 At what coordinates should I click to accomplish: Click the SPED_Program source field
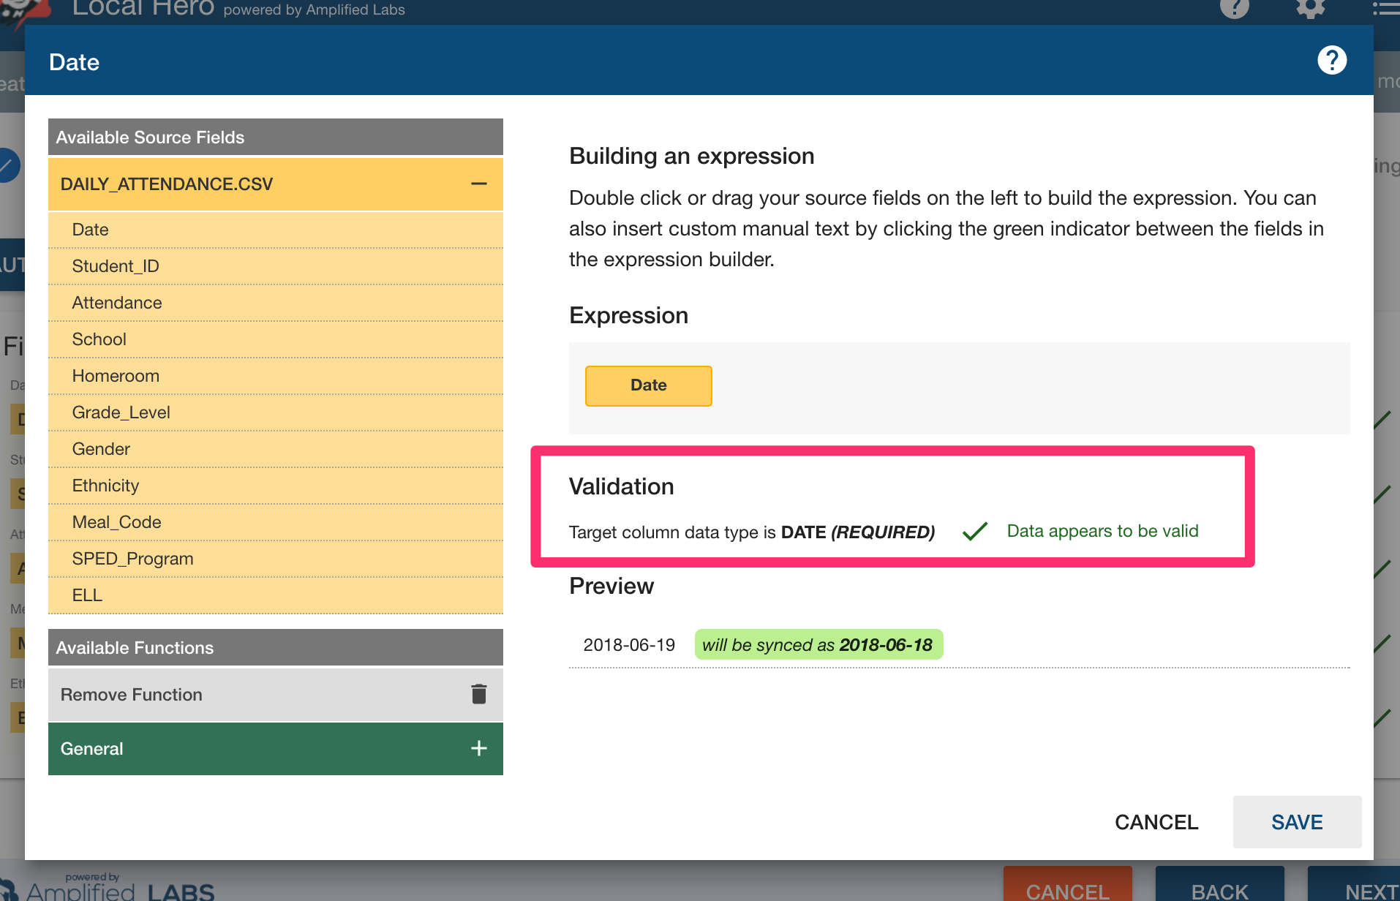(x=132, y=559)
